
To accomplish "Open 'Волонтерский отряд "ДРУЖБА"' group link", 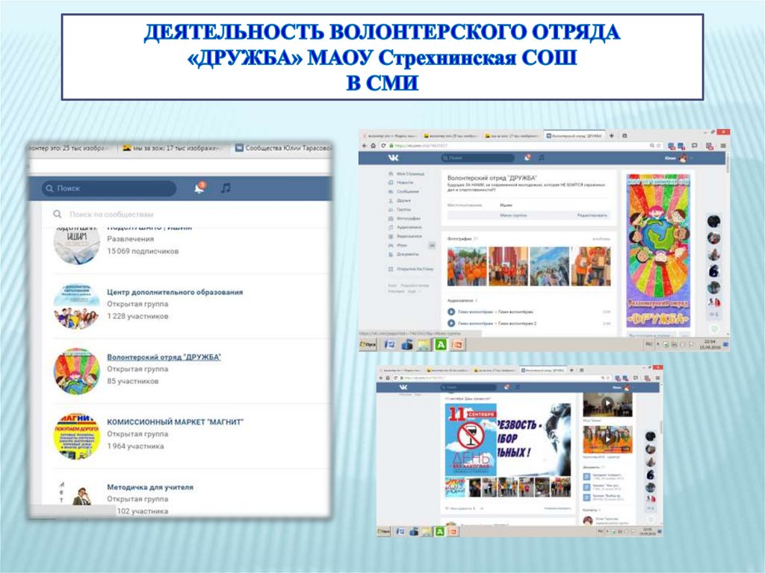I will pyautogui.click(x=164, y=357).
